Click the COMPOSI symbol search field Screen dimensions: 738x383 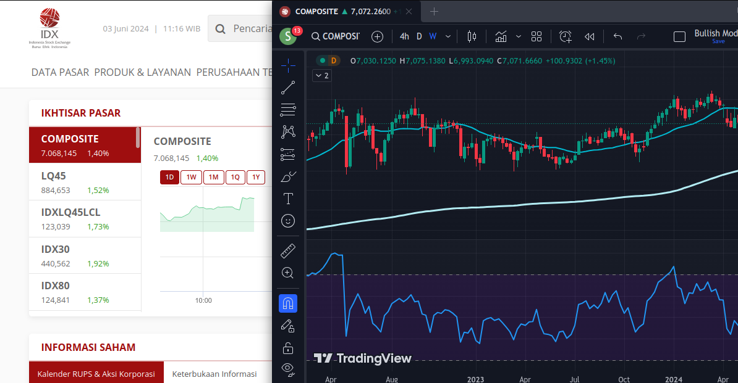coord(336,36)
